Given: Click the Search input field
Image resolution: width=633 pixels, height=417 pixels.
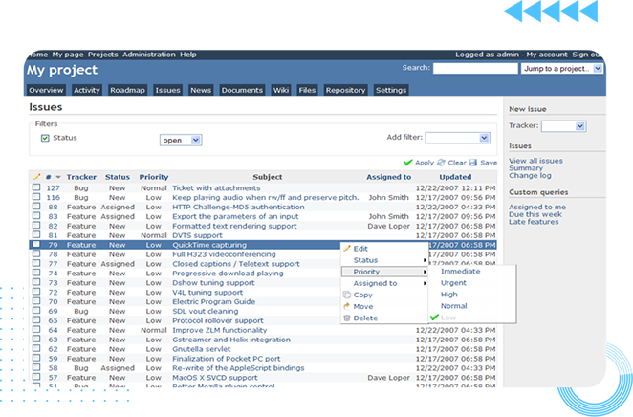Looking at the screenshot, I should point(475,68).
